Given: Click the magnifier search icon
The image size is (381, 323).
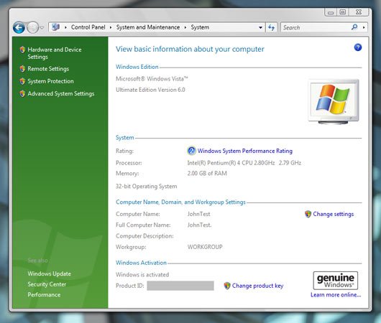Looking at the screenshot, I should (354, 27).
